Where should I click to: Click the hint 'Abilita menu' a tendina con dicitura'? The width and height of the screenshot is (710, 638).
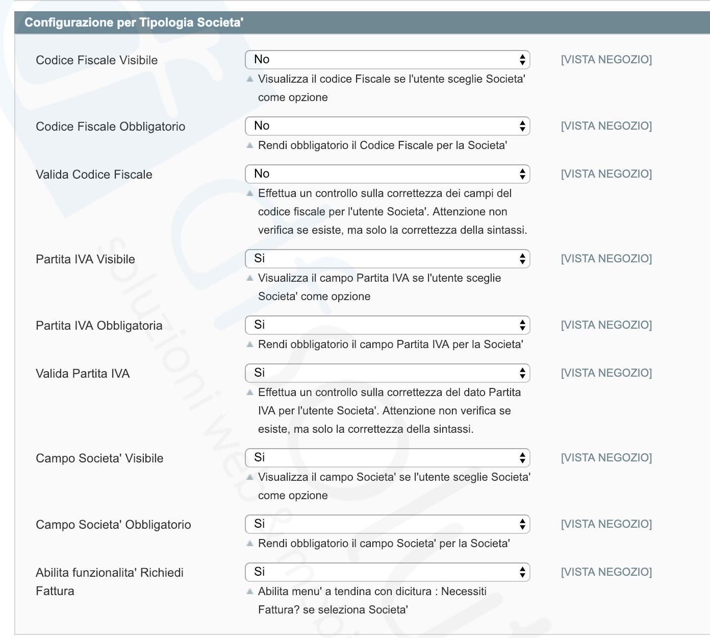(372, 601)
